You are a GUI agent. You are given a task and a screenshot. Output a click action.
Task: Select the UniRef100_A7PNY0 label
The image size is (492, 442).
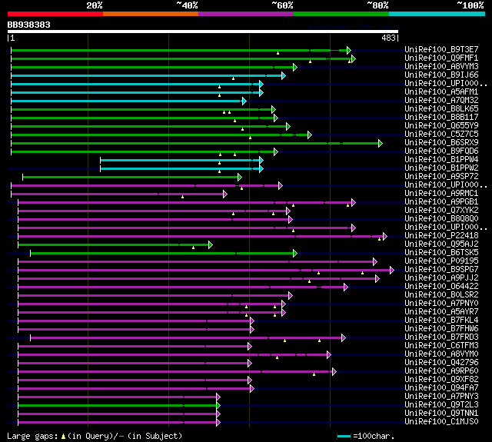point(441,304)
